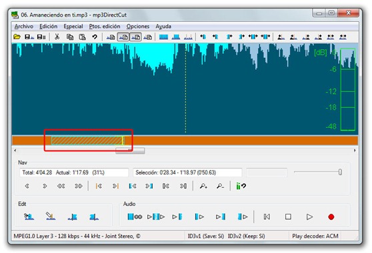Click the Selección 0'28.34 - 1'18.97 field
This screenshot has height=253, width=372.
tap(187, 172)
